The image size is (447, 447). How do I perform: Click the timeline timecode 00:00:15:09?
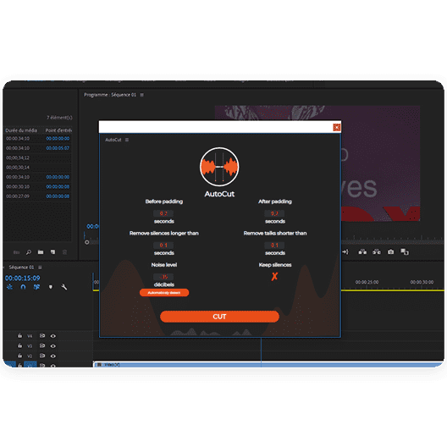[x=23, y=278]
